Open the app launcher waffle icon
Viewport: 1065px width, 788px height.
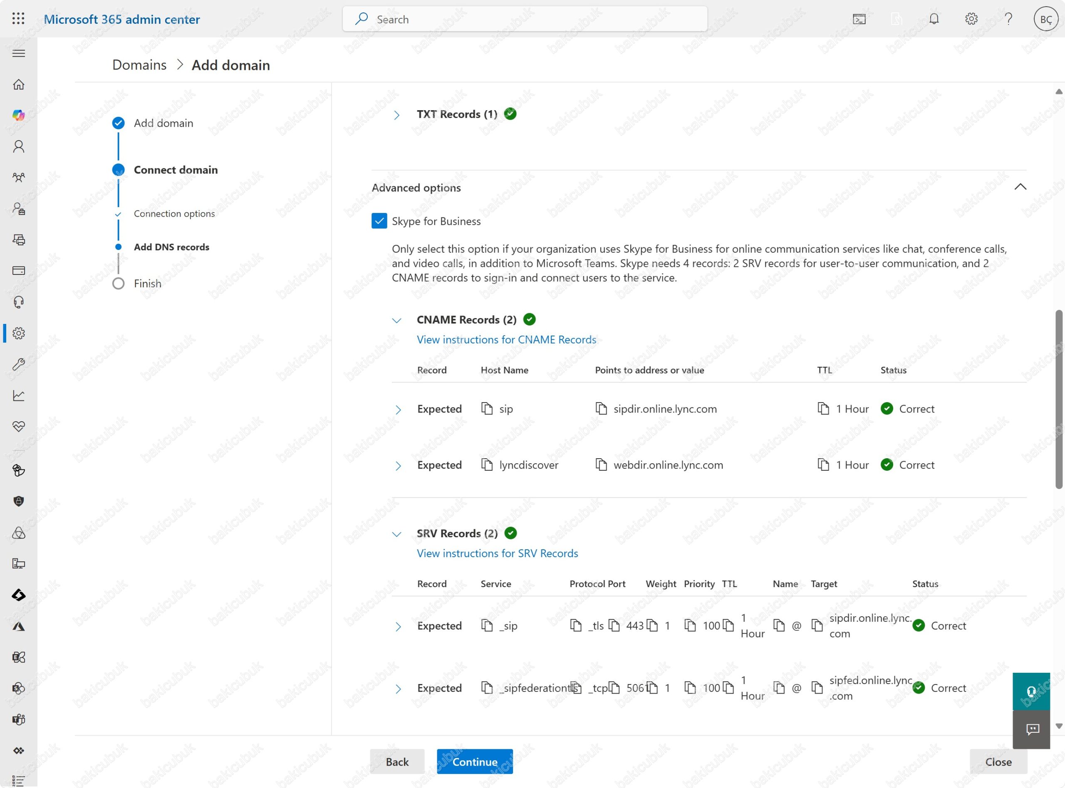point(18,19)
